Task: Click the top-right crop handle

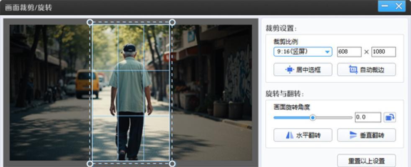Action: coord(172,22)
